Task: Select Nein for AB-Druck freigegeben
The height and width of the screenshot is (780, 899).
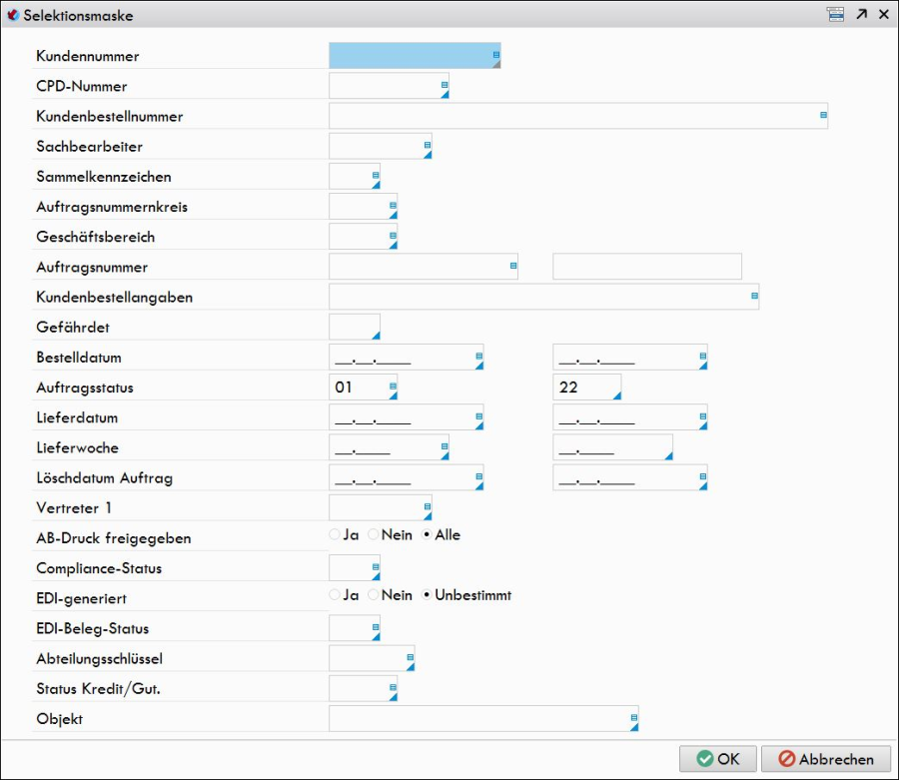Action: (374, 534)
